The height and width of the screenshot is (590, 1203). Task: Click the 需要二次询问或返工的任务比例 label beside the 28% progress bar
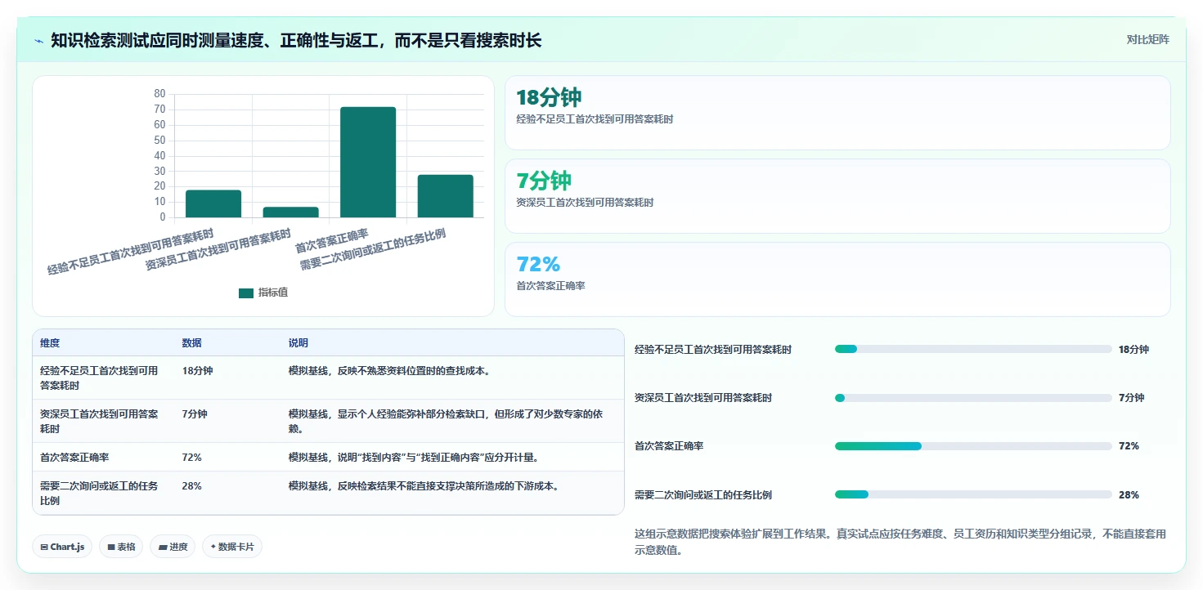coord(703,494)
